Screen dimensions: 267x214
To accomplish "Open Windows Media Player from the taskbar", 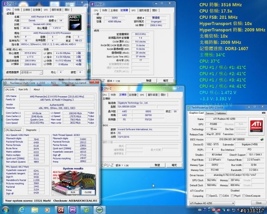I will pos(47,210).
